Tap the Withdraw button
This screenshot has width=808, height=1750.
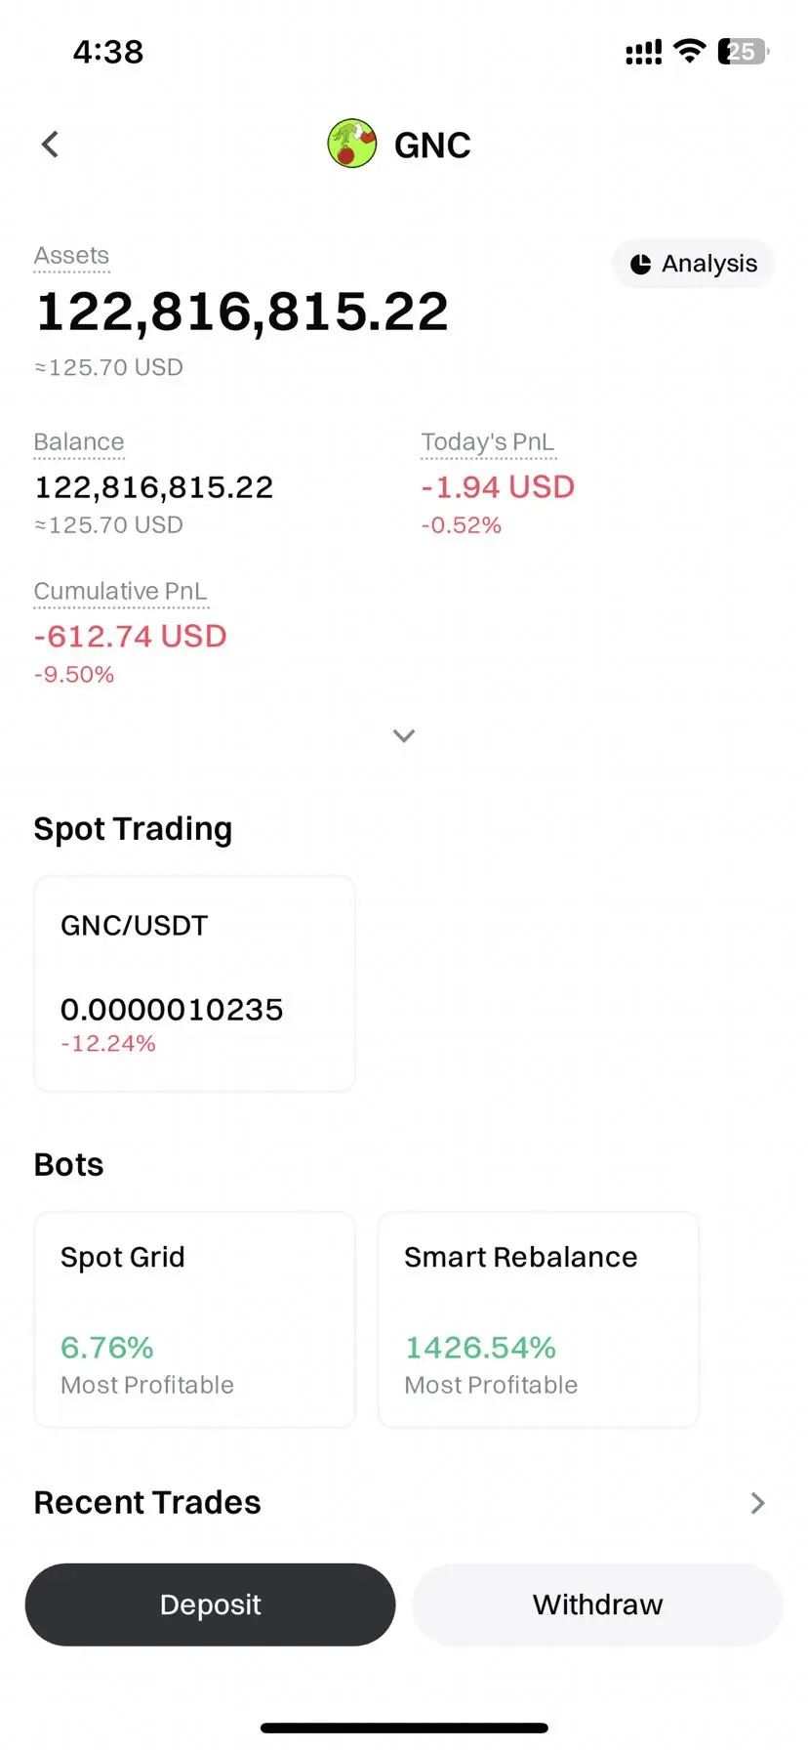click(x=597, y=1604)
